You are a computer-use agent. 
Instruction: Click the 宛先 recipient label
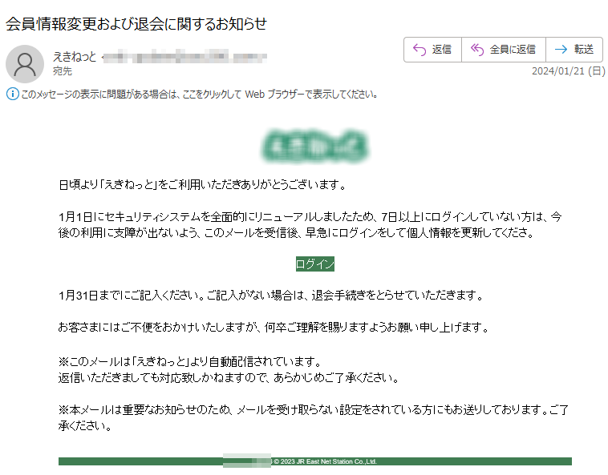(x=63, y=71)
